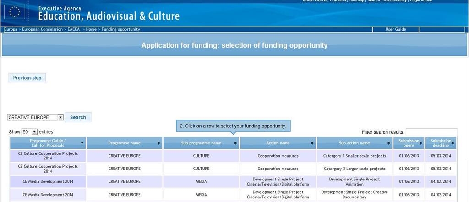
Task: Select the Catergory 2 Larger scale projects cell
Action: coord(354,169)
